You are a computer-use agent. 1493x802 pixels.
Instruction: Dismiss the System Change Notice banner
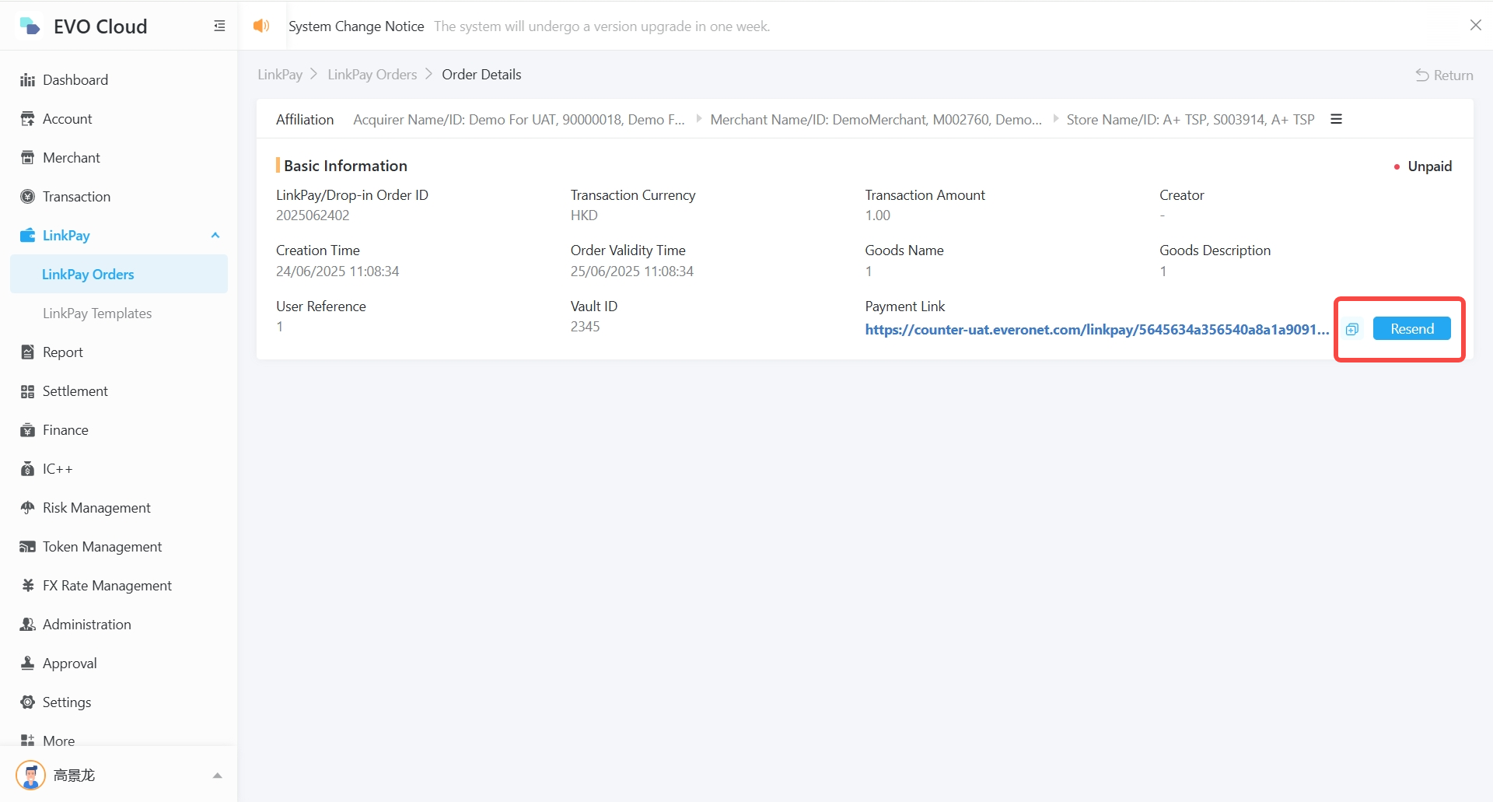[1475, 26]
